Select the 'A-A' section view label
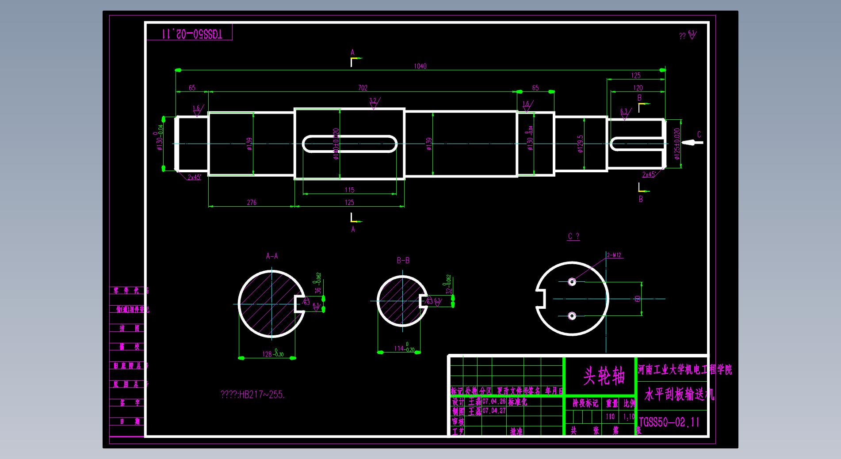Image resolution: width=841 pixels, height=459 pixels. tap(272, 256)
